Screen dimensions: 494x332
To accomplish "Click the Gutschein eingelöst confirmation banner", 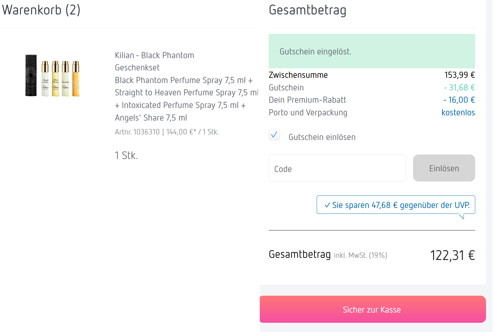I will (x=372, y=51).
